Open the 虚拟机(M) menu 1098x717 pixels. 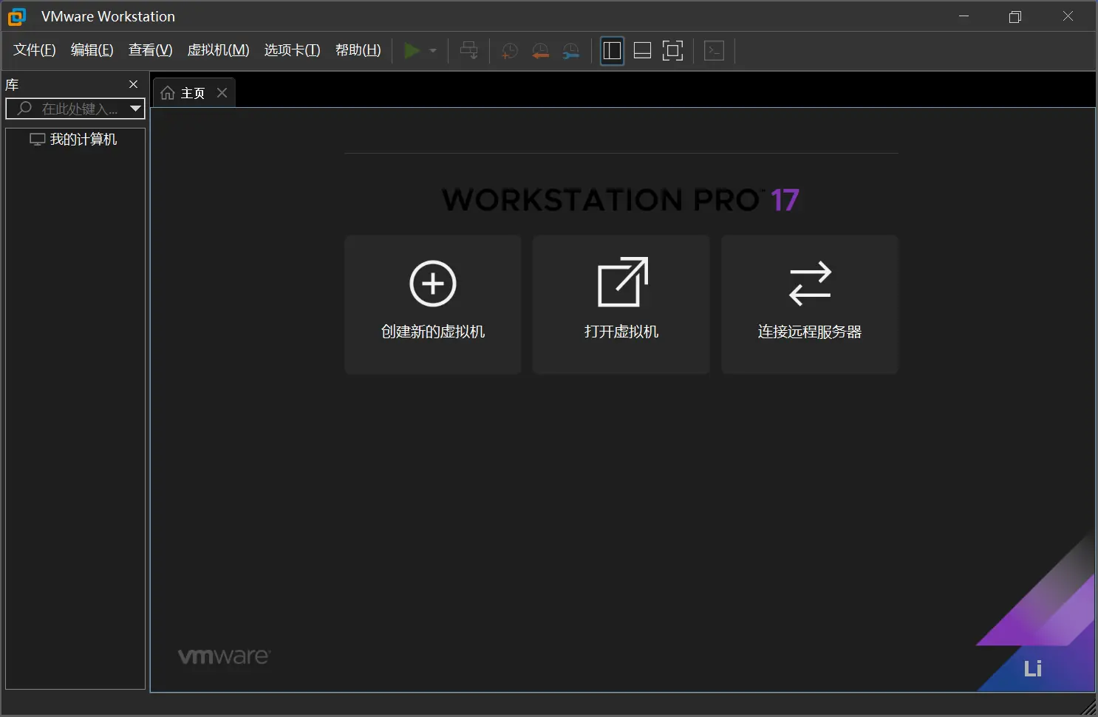[218, 50]
